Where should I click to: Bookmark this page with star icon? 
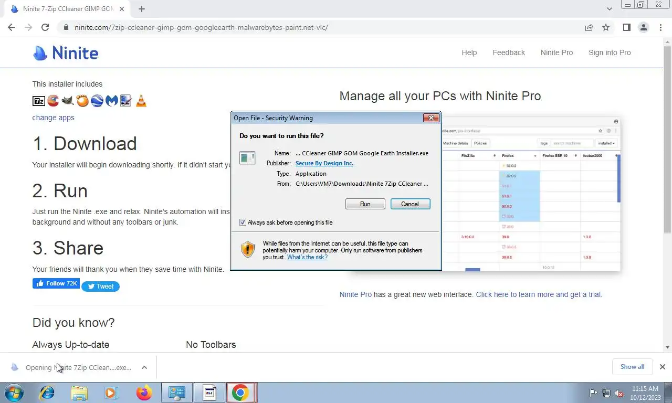click(606, 27)
